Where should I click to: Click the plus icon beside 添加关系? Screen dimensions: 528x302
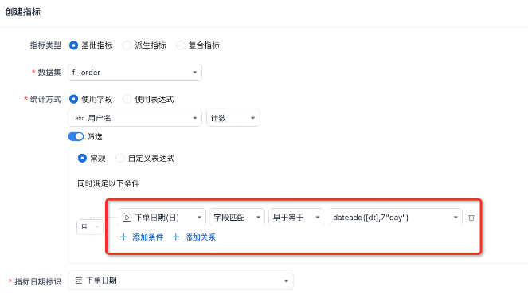pyautogui.click(x=176, y=237)
